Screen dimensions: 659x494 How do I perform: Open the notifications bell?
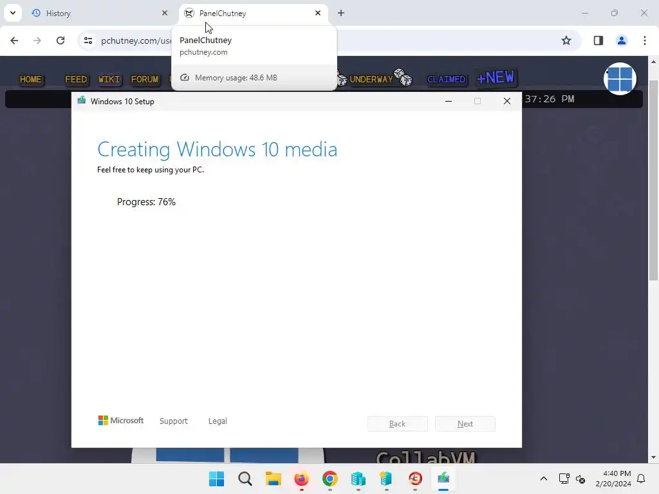[x=642, y=479]
